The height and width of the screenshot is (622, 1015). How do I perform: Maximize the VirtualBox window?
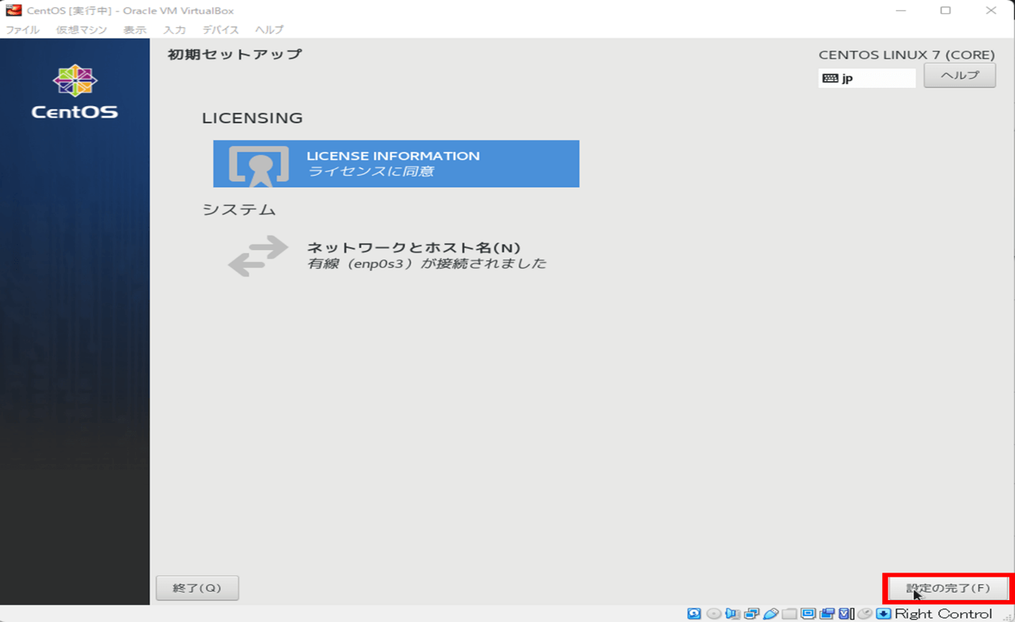point(946,11)
